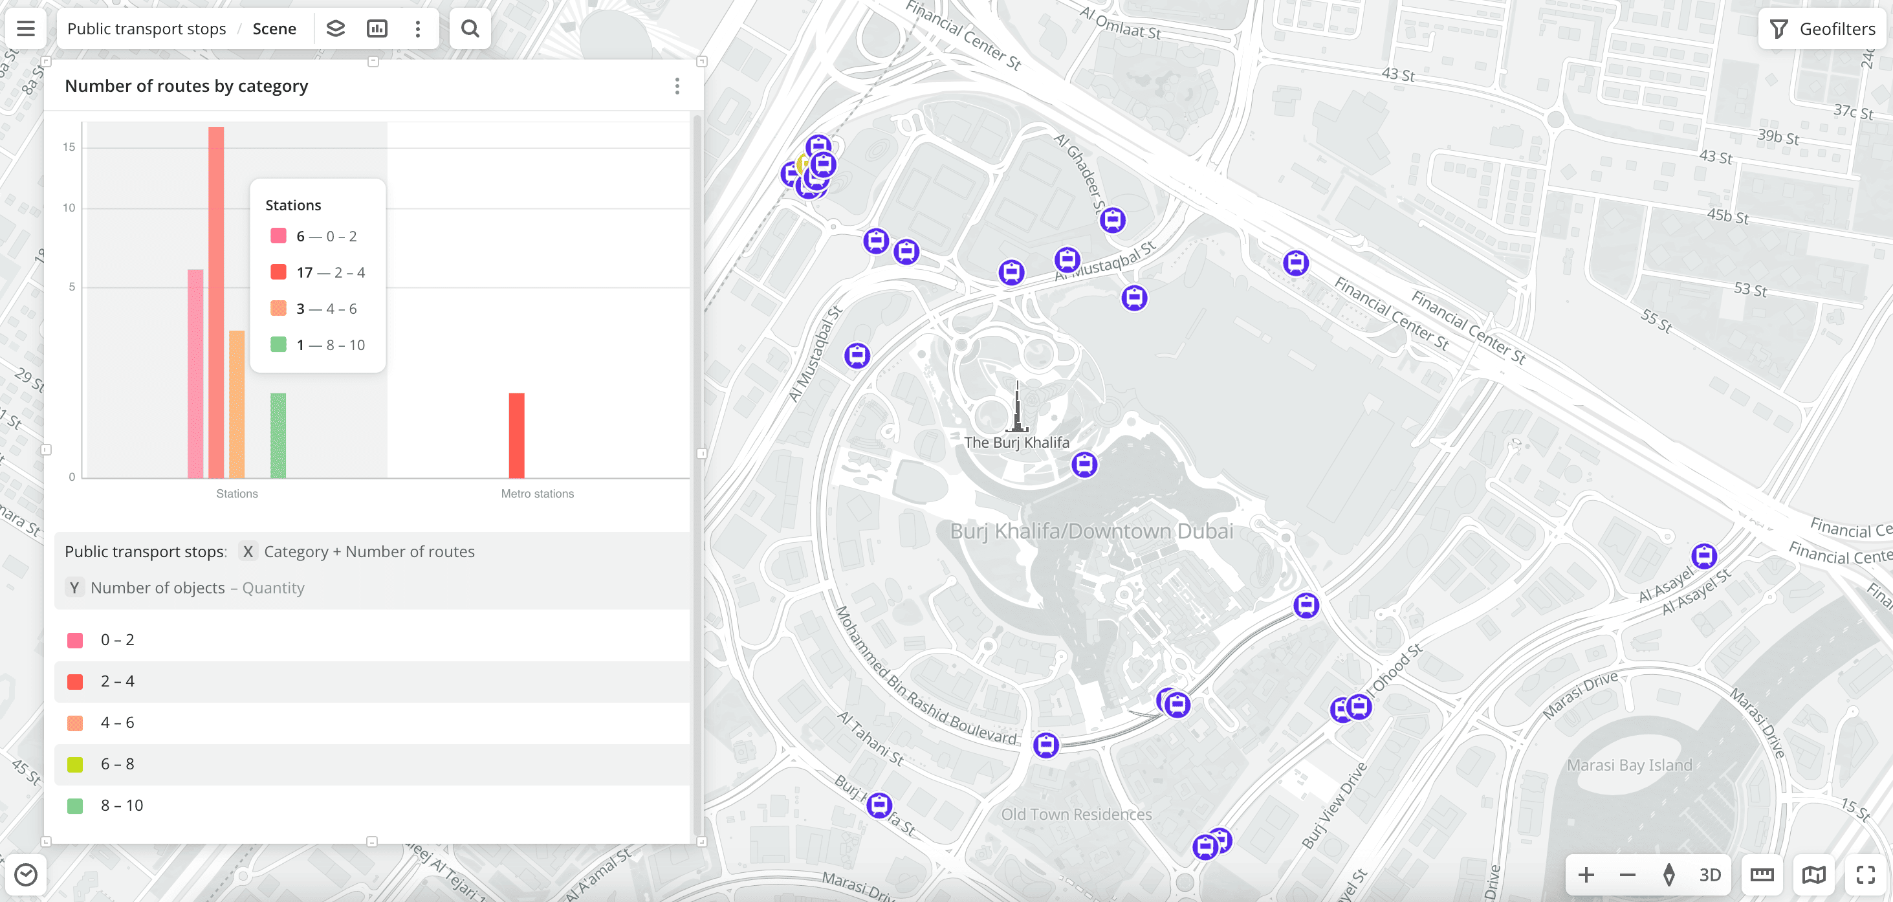Click the Metro stations red bar
This screenshot has width=1893, height=902.
517,435
